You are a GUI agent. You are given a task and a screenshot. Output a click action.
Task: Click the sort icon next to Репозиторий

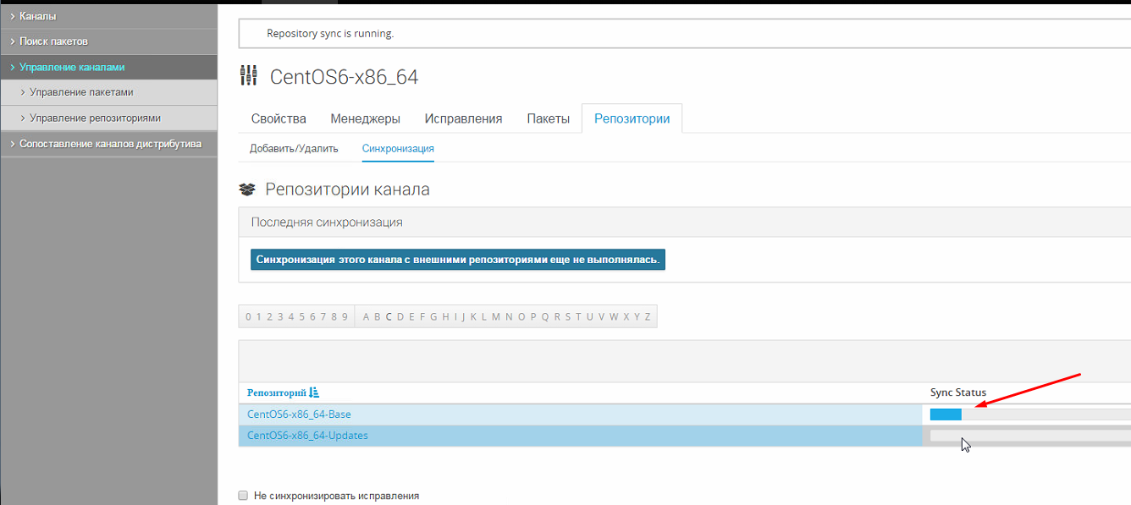(x=314, y=392)
